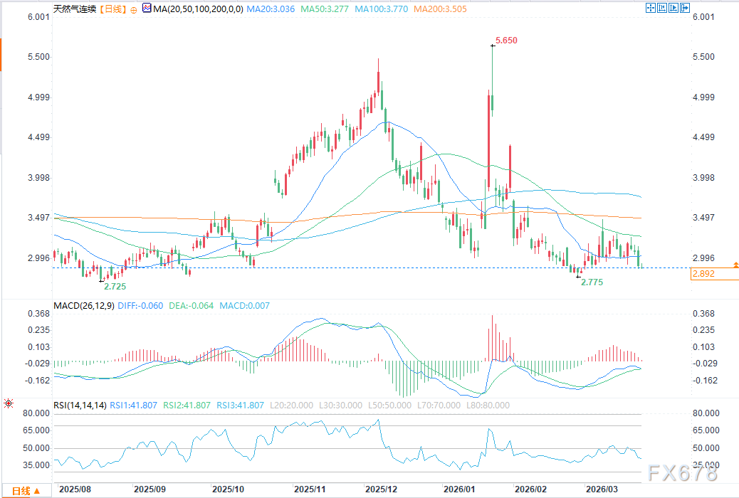
Task: Click the orange arrow on right price axis
Action: (x=735, y=265)
